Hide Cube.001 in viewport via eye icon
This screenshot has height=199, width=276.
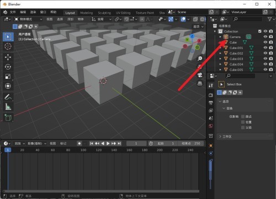click(x=266, y=47)
